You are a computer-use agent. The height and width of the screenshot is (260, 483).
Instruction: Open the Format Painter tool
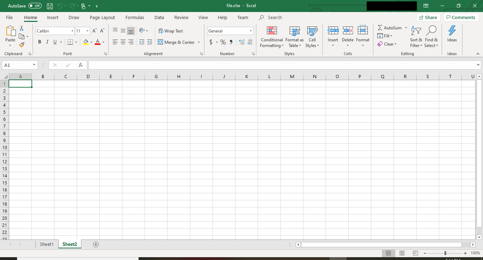21,45
